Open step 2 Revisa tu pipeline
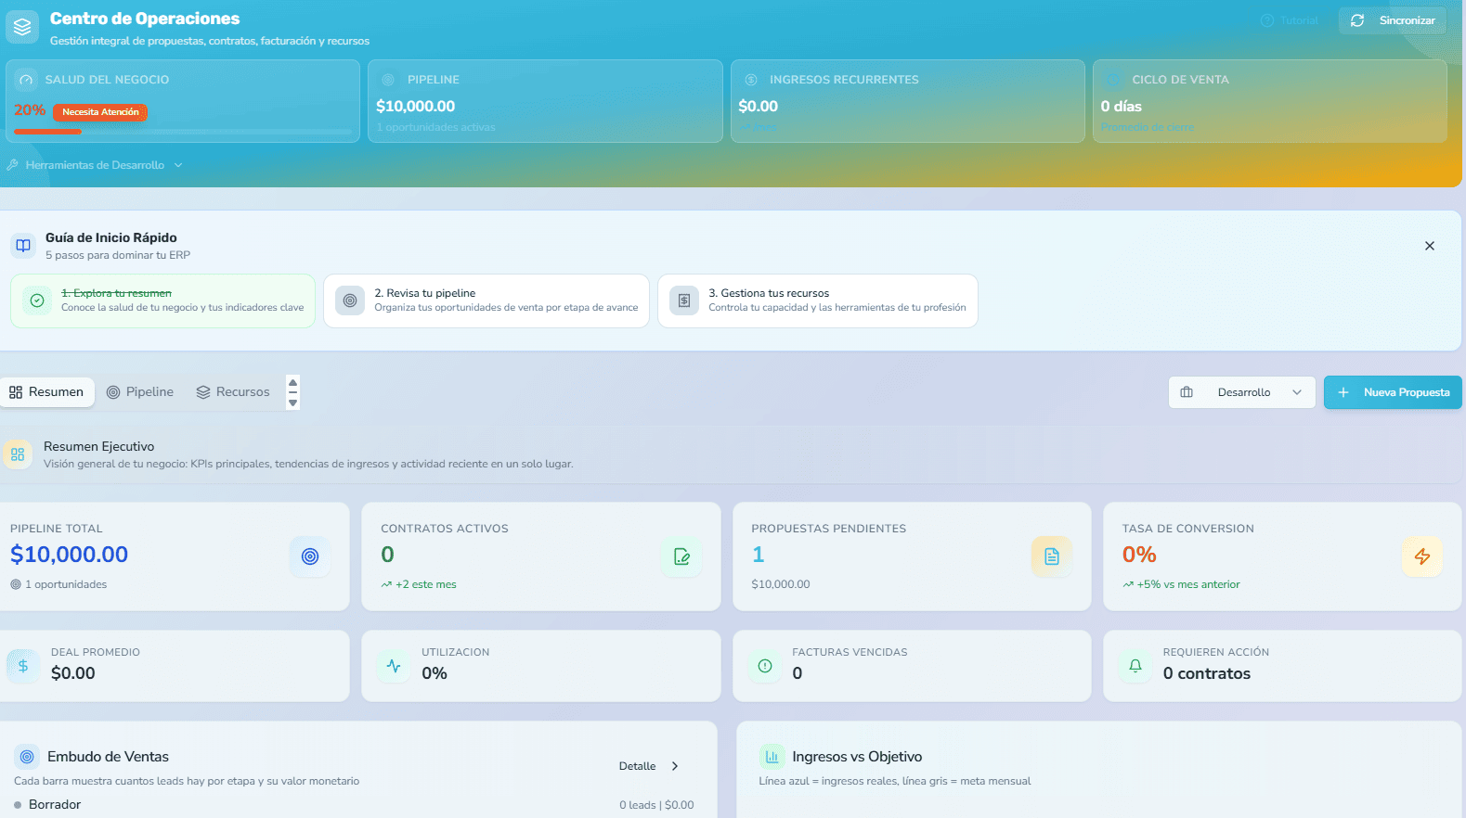The width and height of the screenshot is (1466, 818). point(487,300)
